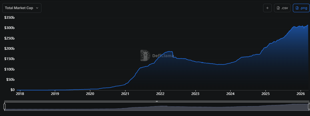
Task: Click the DefiLlama watermark text
Action: coord(163,56)
